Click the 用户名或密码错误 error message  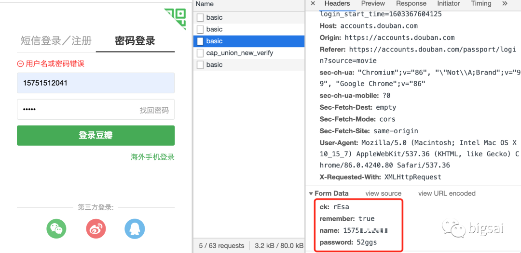(x=51, y=63)
